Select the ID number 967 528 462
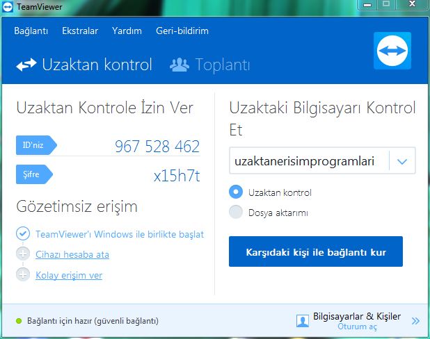Screen dimensions: 430x339 (x=157, y=147)
